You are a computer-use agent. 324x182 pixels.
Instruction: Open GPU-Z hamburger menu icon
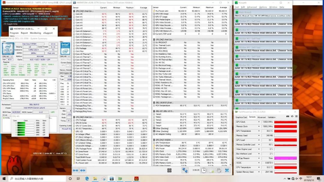click(296, 116)
